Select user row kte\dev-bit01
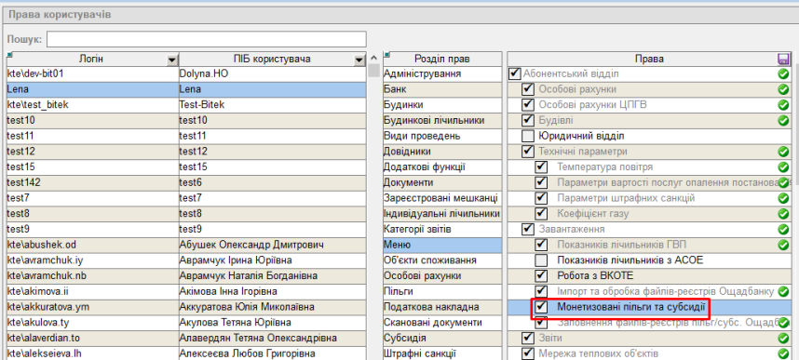The height and width of the screenshot is (360, 799). (x=186, y=73)
